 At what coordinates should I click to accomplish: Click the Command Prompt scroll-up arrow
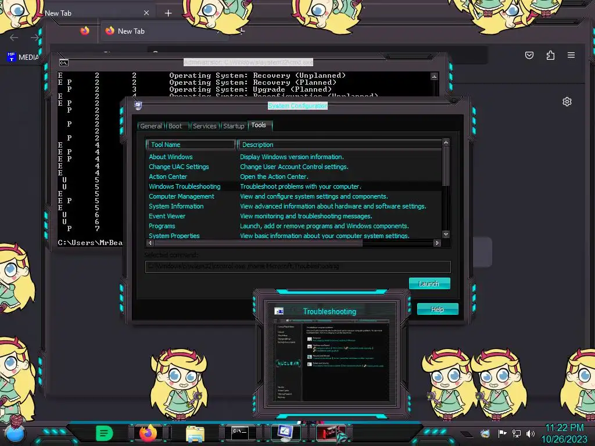(x=434, y=77)
